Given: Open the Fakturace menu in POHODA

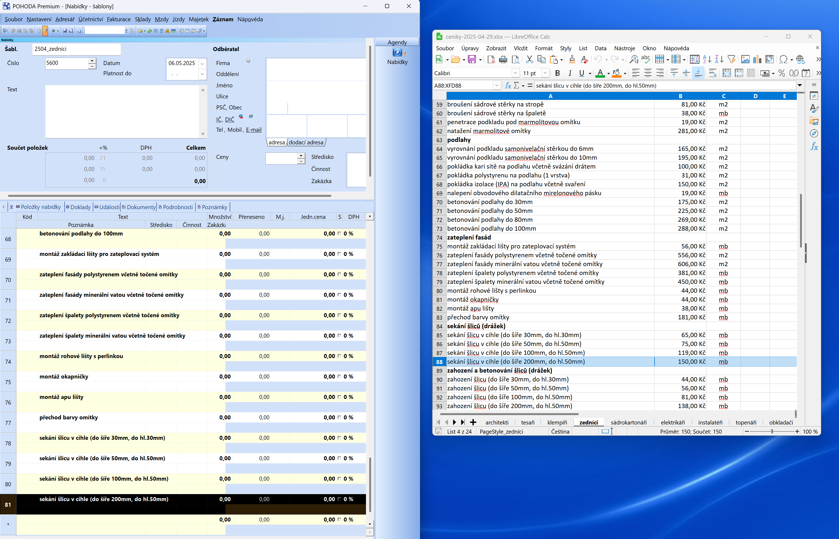Looking at the screenshot, I should point(119,19).
